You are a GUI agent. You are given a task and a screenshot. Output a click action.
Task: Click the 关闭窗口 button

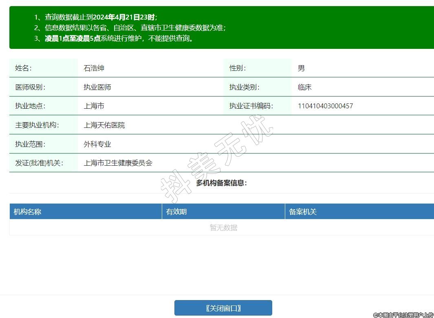pos(223,308)
